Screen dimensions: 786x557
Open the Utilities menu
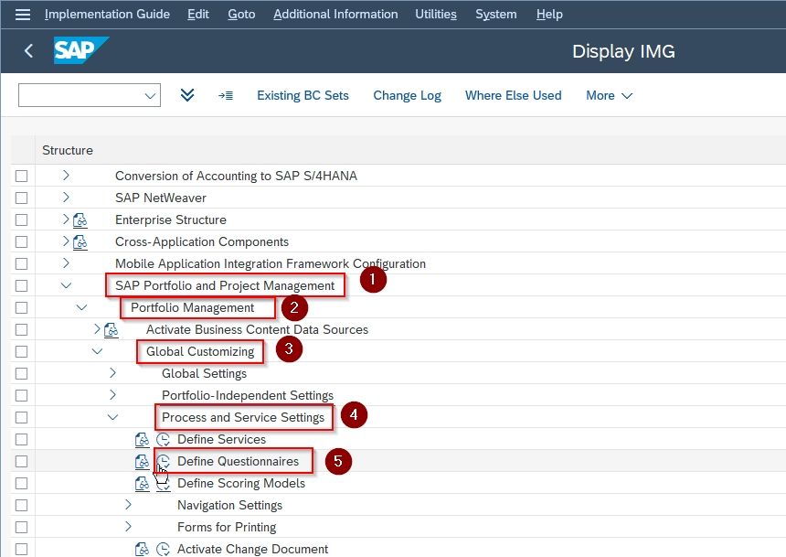436,14
